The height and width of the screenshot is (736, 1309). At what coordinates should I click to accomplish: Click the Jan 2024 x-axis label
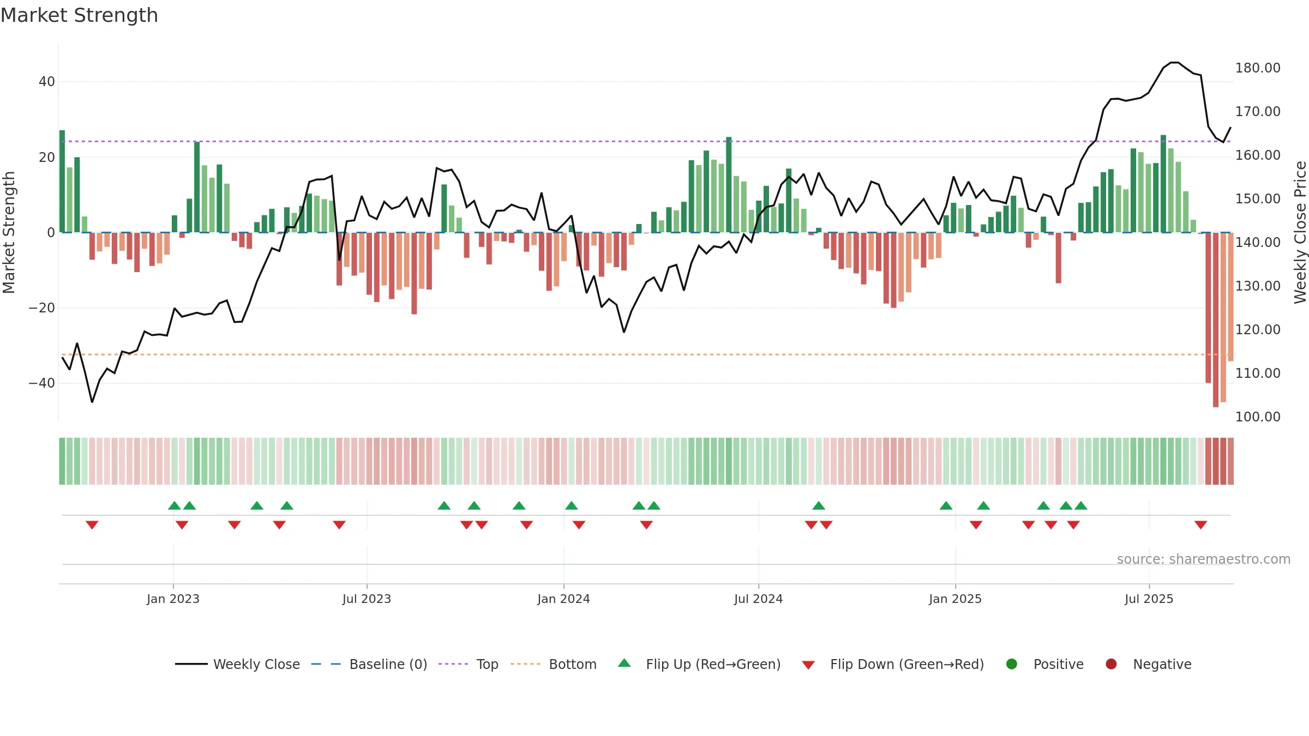tap(563, 599)
